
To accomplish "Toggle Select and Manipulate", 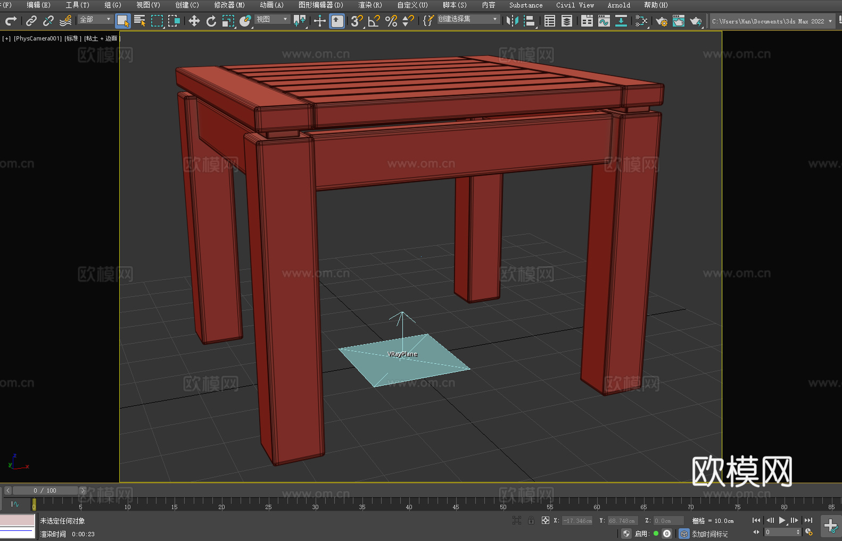I will click(320, 21).
